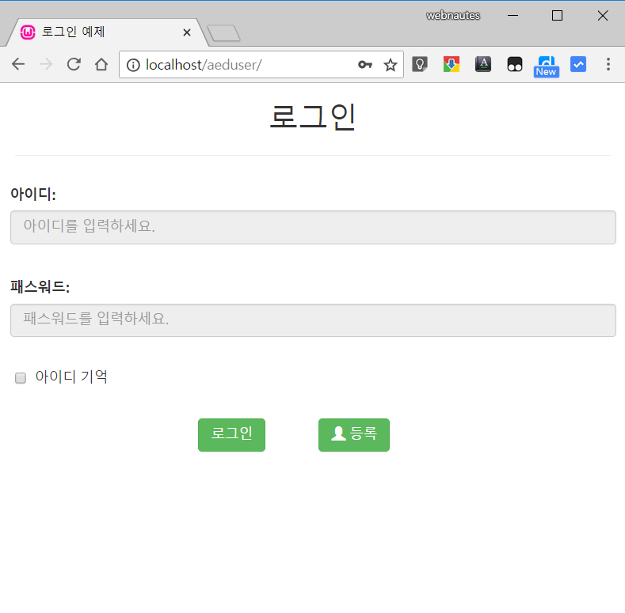Reload the localhost page
Screen dimensions: 625x613
74,64
